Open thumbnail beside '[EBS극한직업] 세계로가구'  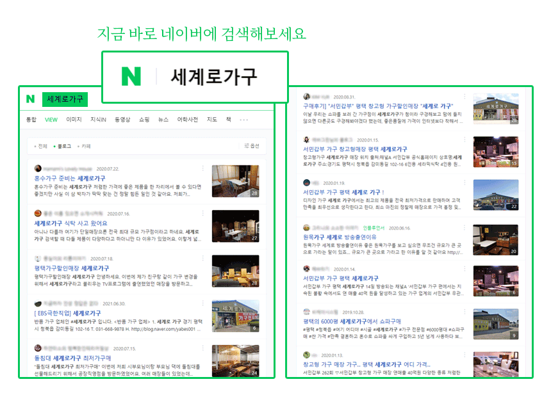(235, 316)
